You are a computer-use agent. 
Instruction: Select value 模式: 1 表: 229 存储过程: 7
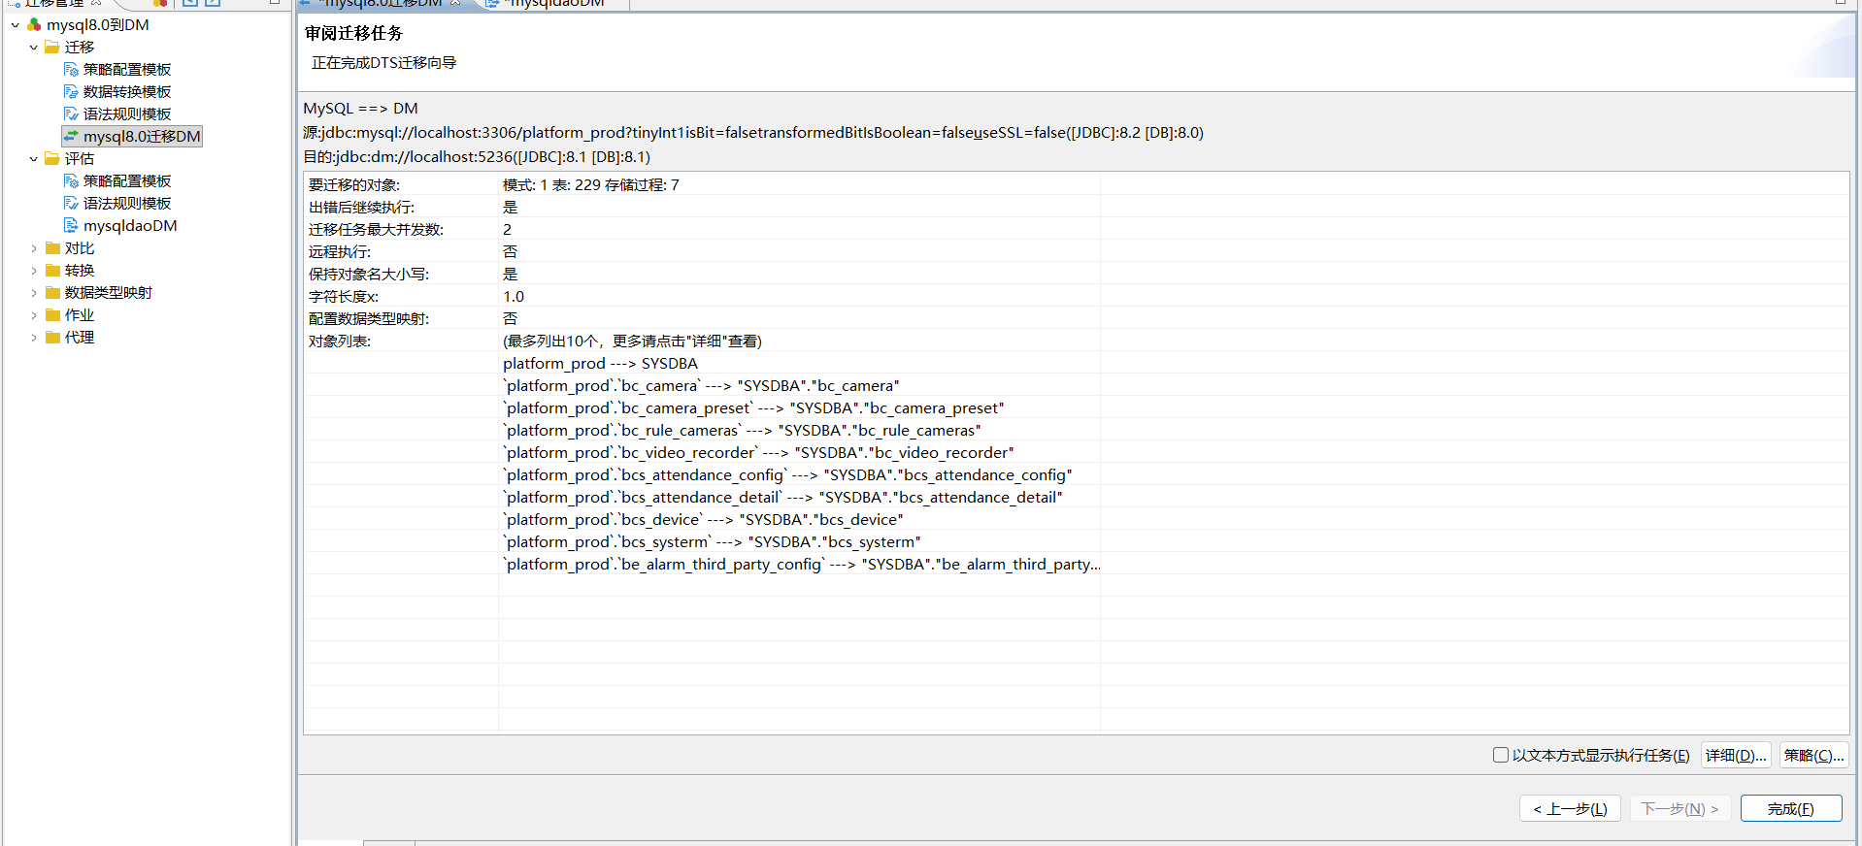591,185
